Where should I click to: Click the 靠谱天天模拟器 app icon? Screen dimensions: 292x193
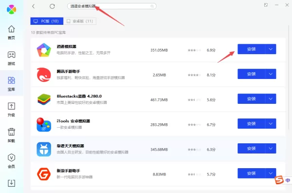(44, 149)
